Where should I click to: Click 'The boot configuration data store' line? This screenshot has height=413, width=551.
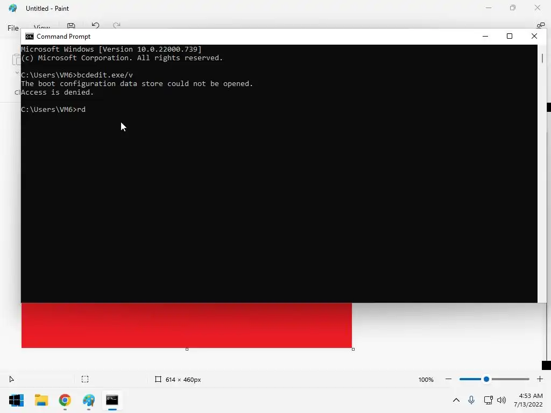pos(137,83)
